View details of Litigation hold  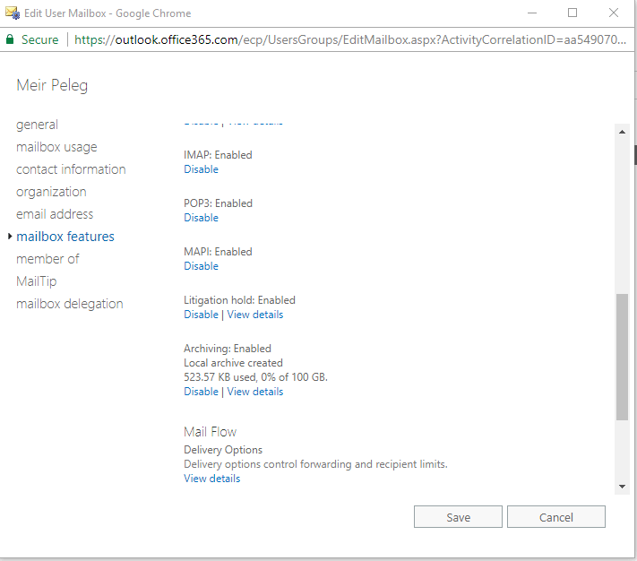tap(255, 315)
